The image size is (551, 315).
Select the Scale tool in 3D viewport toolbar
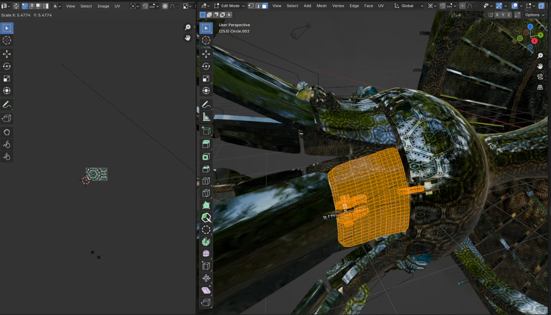coord(206,79)
